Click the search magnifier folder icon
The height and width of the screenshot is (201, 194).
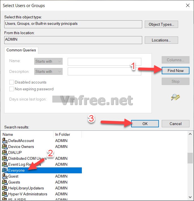(x=176, y=97)
